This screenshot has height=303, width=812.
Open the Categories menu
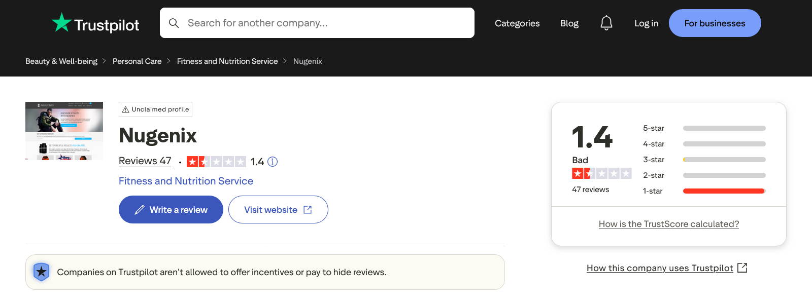(517, 23)
